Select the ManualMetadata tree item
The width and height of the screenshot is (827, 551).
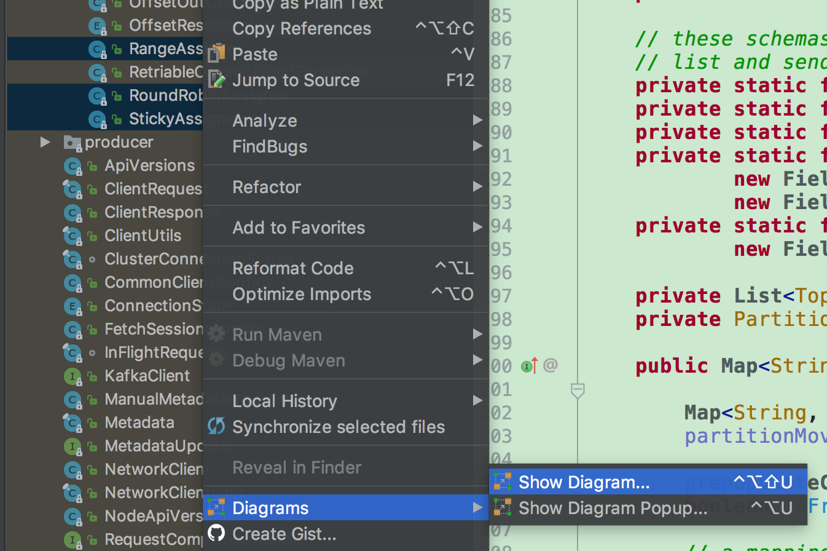tap(154, 399)
